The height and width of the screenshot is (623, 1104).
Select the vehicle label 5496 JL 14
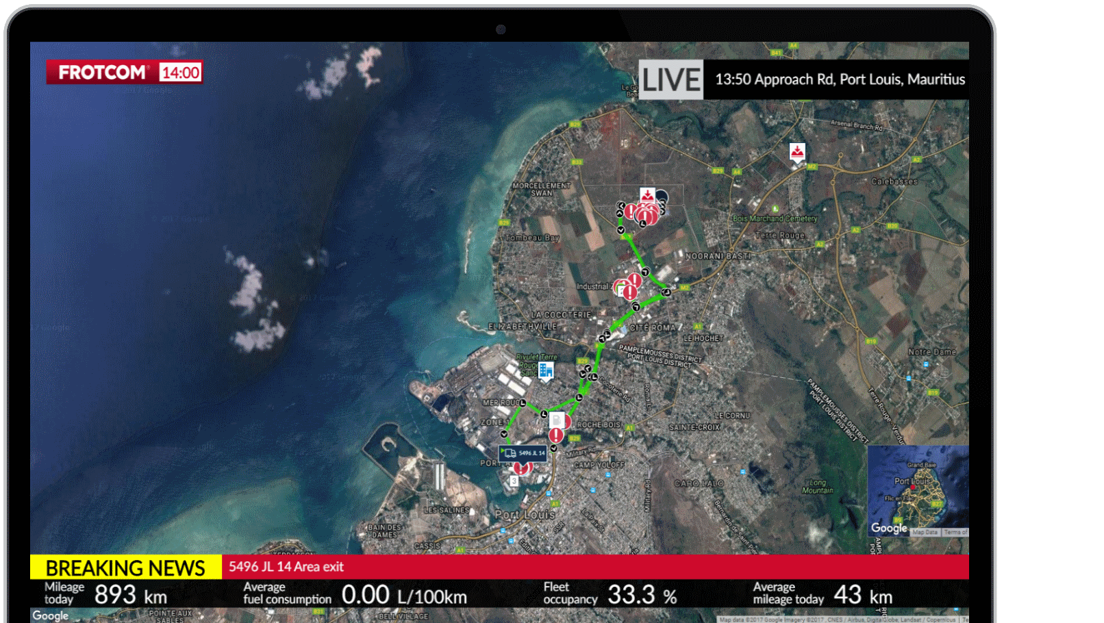[x=523, y=453]
